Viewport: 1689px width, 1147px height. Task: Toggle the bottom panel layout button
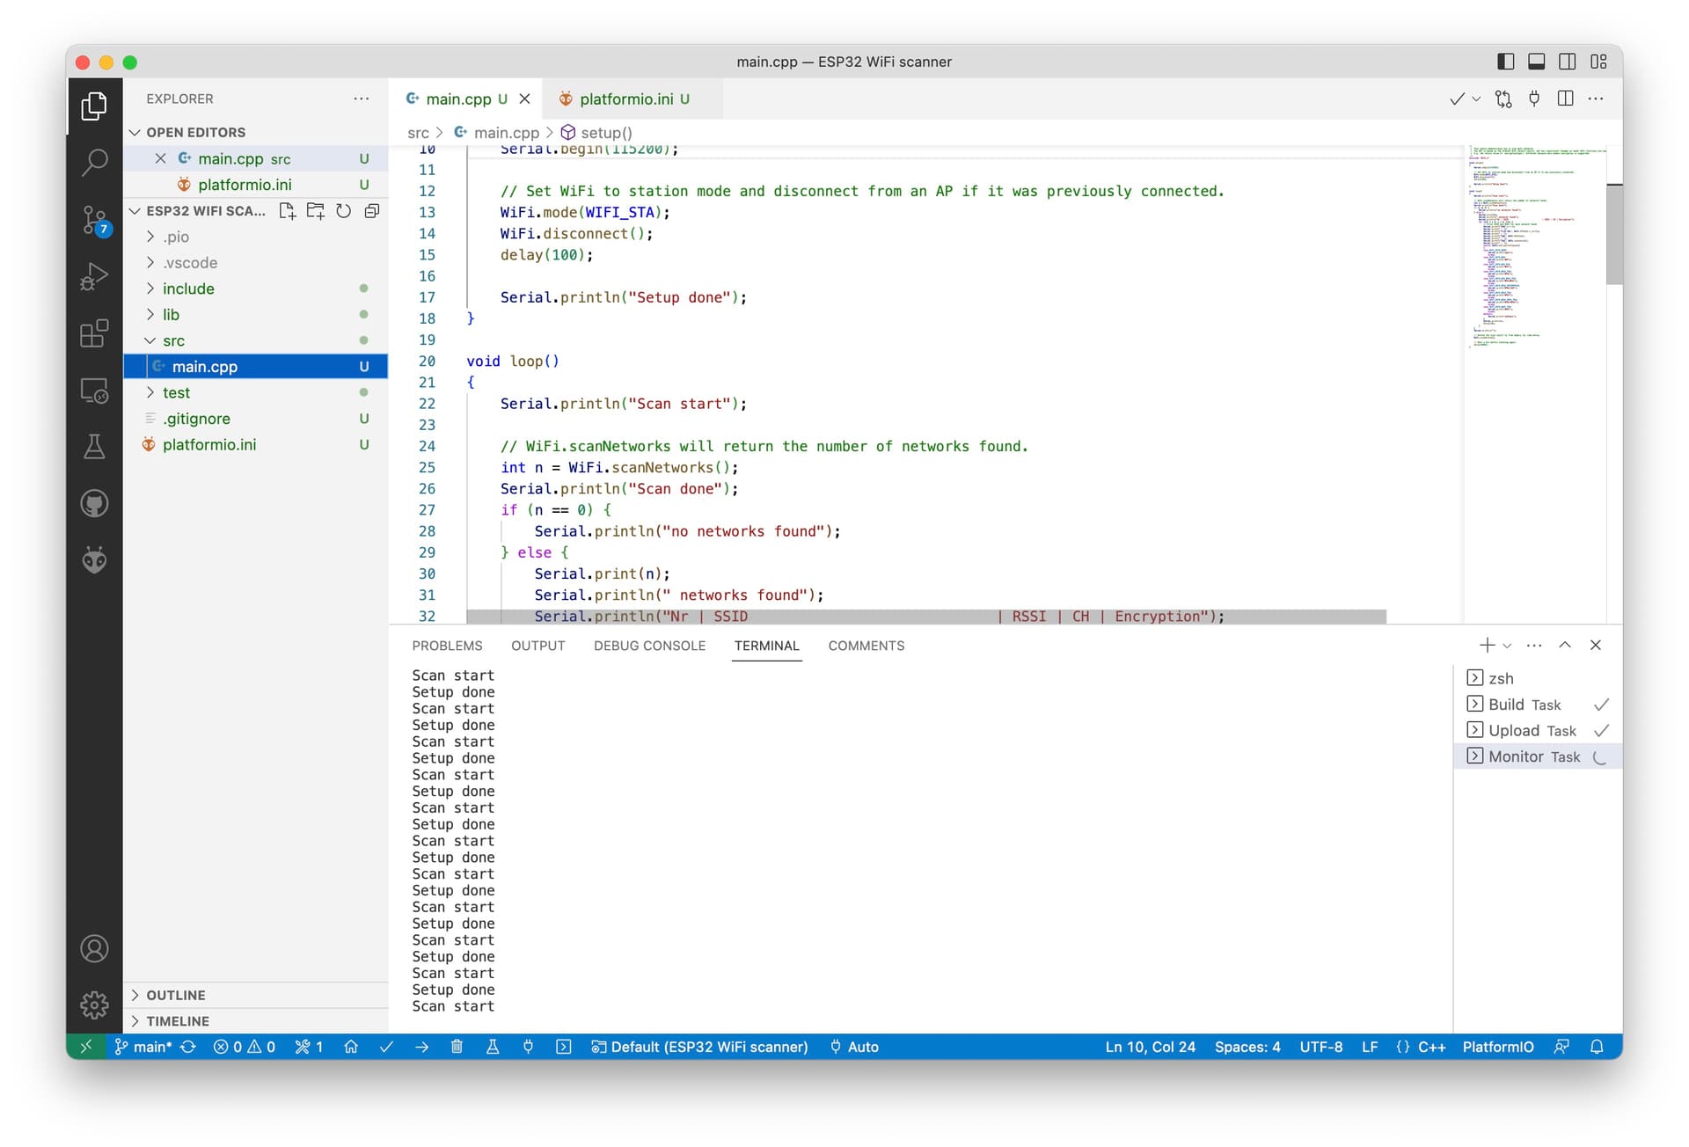click(1537, 62)
